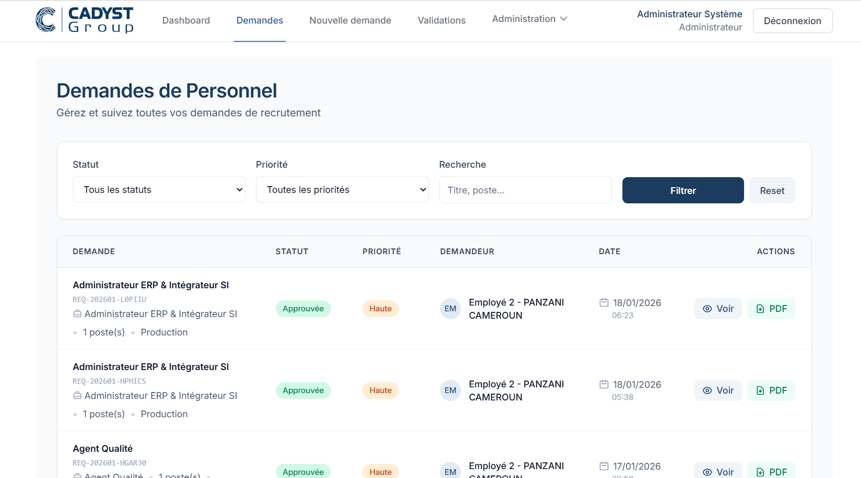Open the Statut filter dropdown
This screenshot has height=478, width=861.
click(159, 190)
